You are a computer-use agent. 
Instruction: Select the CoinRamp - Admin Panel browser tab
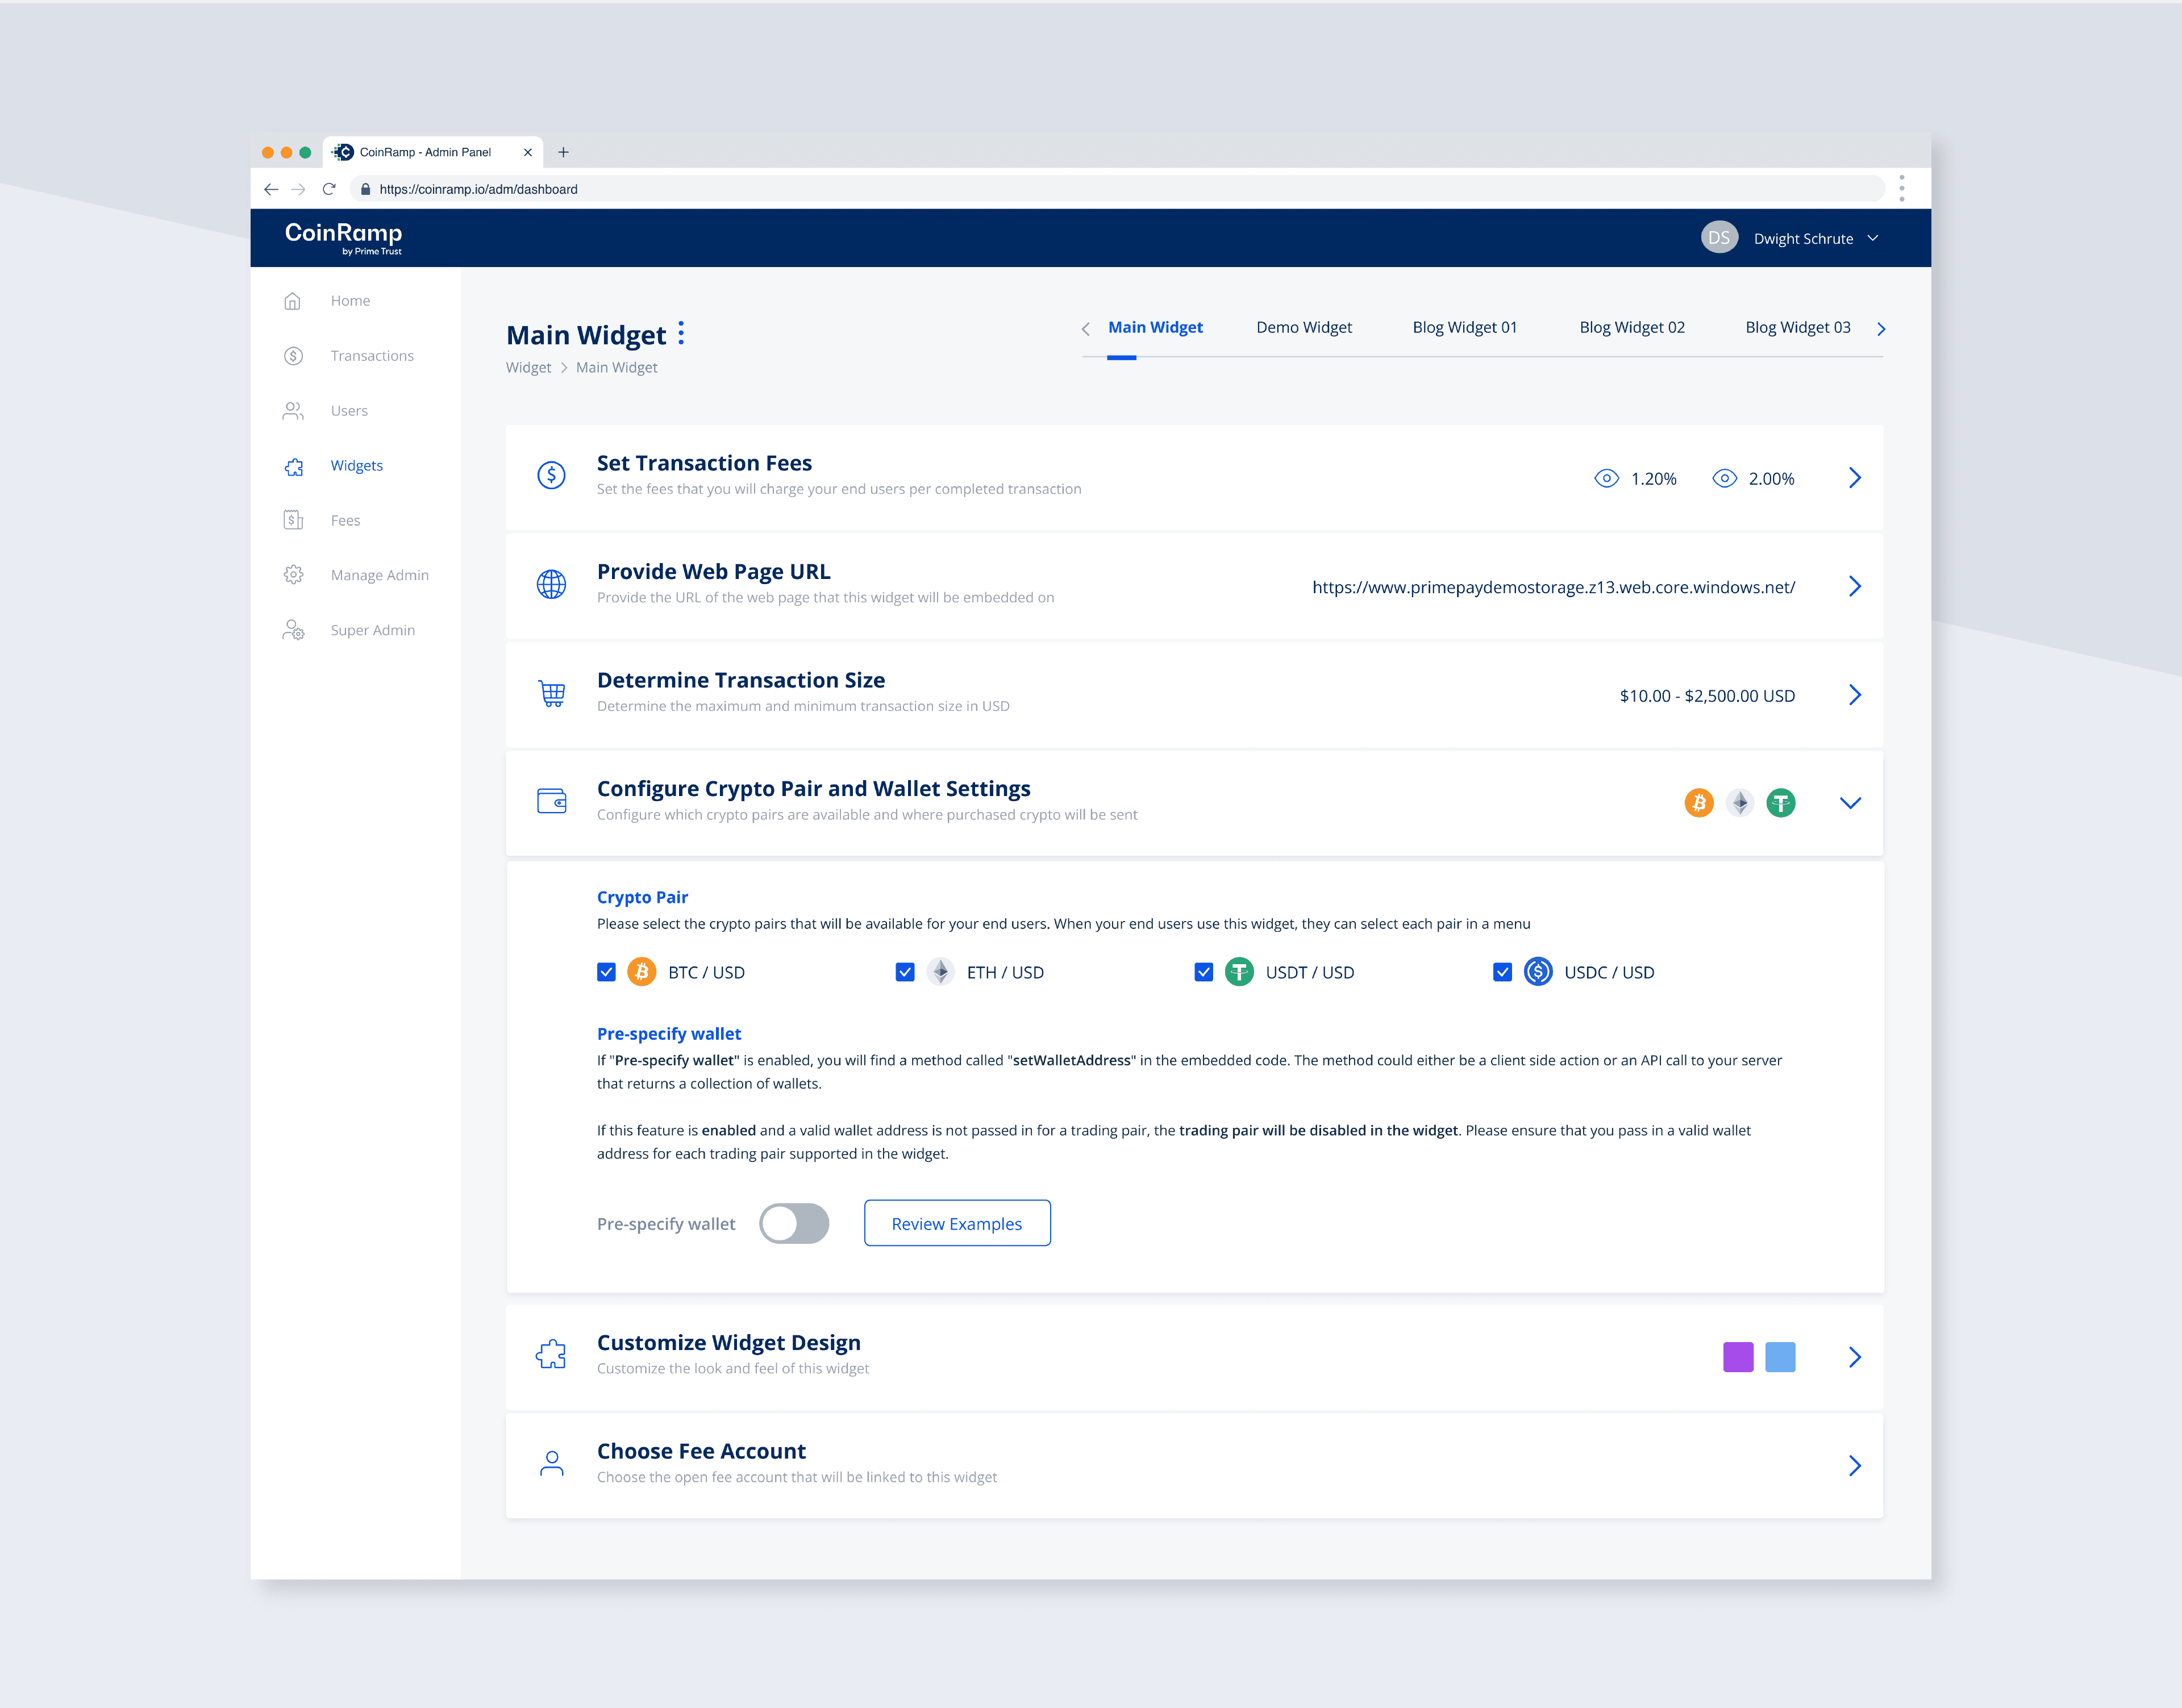pos(432,152)
